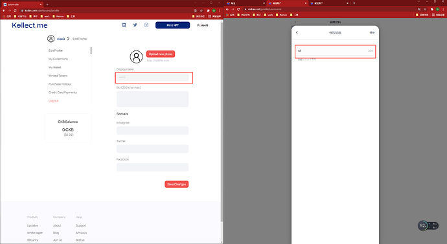Viewport: 447px width, 244px height.
Task: Focus the Facebook input field
Action: [x=152, y=167]
